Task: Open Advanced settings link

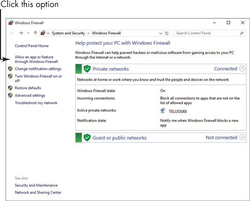Action: tap(30, 95)
